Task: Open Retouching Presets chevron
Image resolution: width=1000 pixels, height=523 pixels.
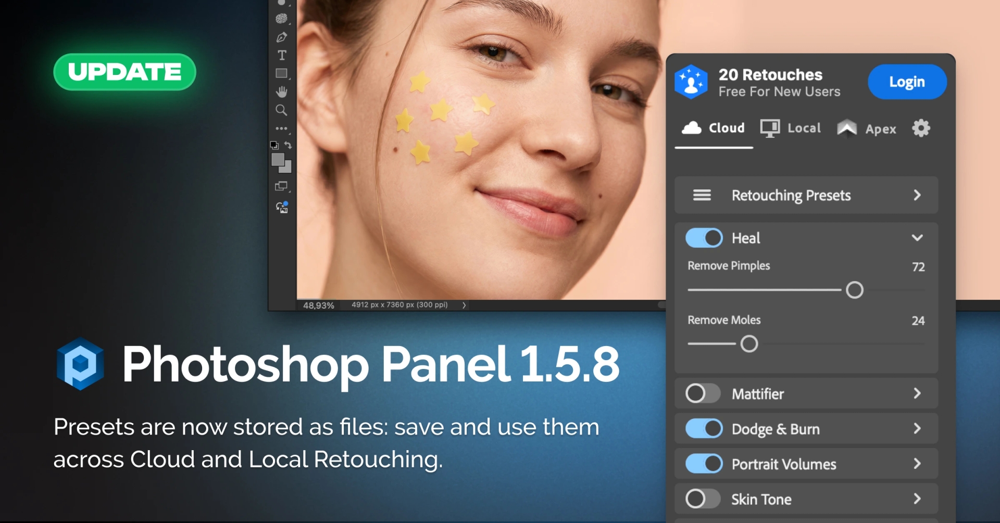Action: point(917,195)
